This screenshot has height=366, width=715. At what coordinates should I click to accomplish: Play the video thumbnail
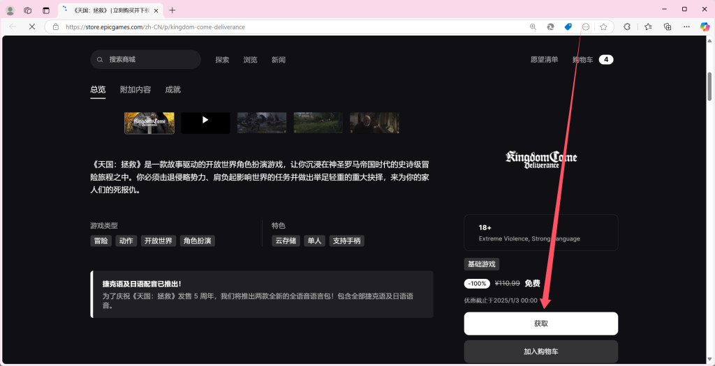coord(206,123)
